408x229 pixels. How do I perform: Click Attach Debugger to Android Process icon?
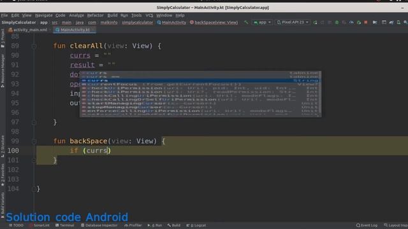358,23
